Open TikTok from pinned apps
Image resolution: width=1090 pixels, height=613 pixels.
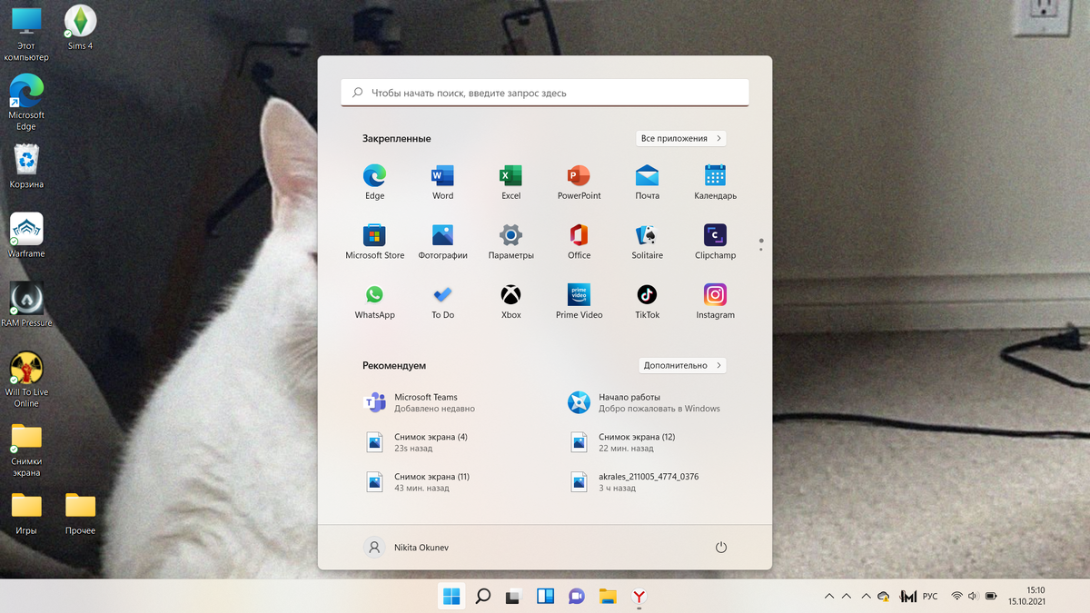[647, 302]
